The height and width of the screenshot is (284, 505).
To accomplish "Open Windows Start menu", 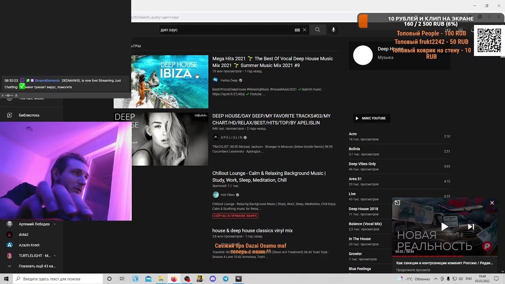I will pyautogui.click(x=6, y=279).
